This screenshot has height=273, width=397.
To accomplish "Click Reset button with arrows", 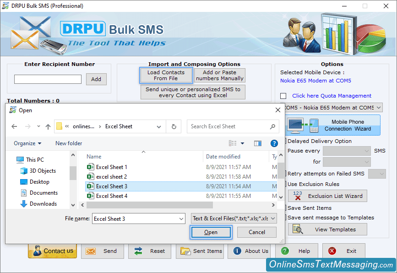I will coord(150,251).
